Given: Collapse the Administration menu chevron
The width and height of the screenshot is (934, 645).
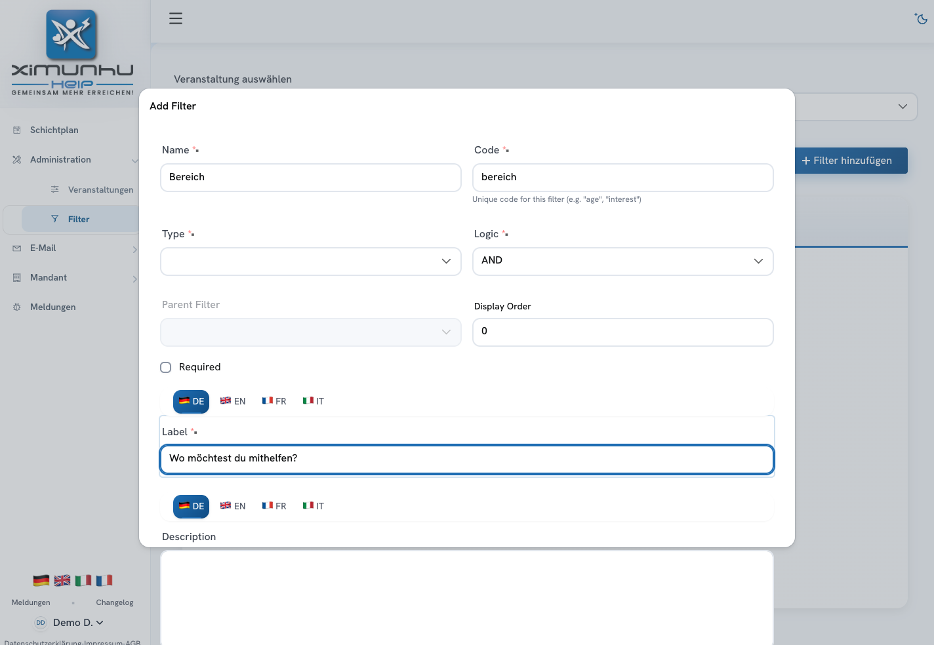Looking at the screenshot, I should click(134, 161).
